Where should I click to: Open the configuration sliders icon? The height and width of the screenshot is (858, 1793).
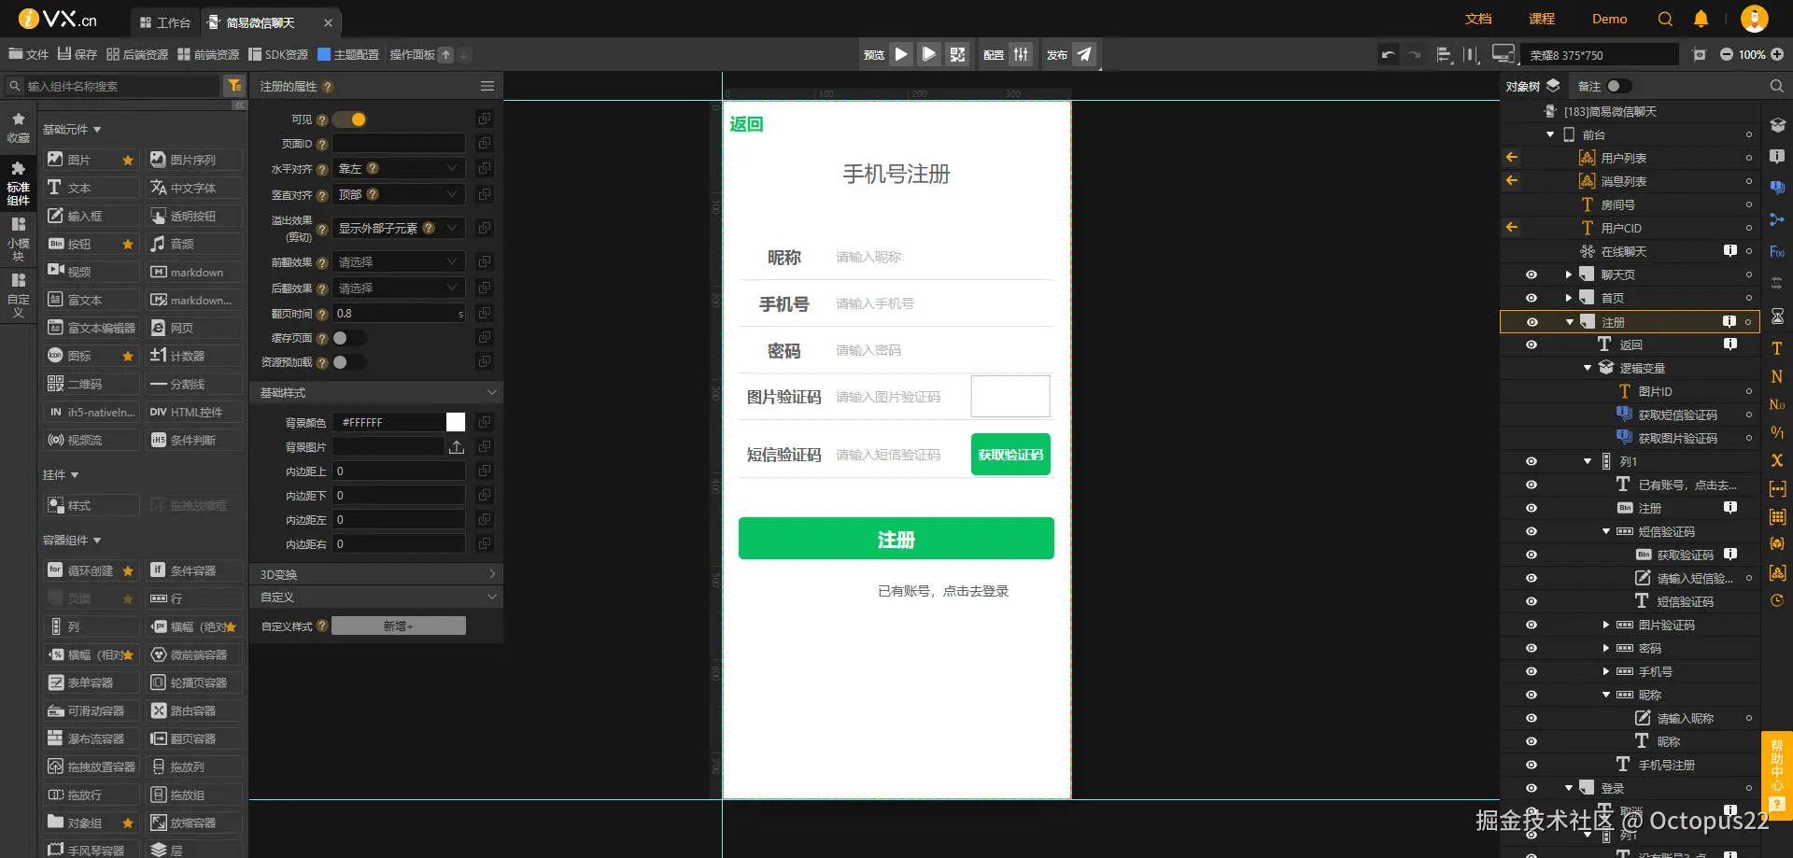[1021, 54]
